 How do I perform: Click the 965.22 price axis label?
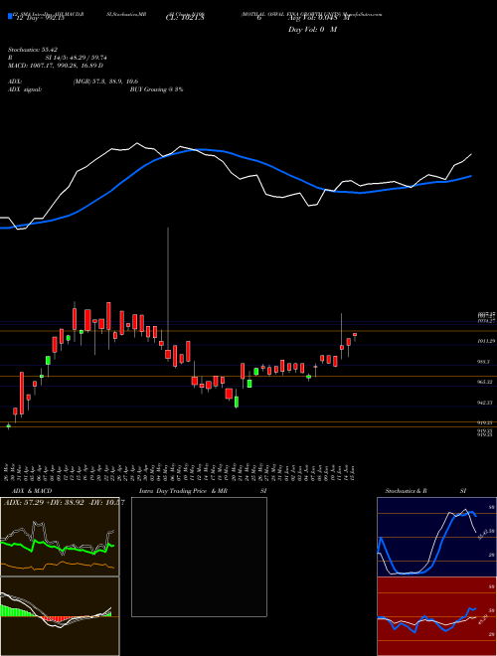pos(485,382)
